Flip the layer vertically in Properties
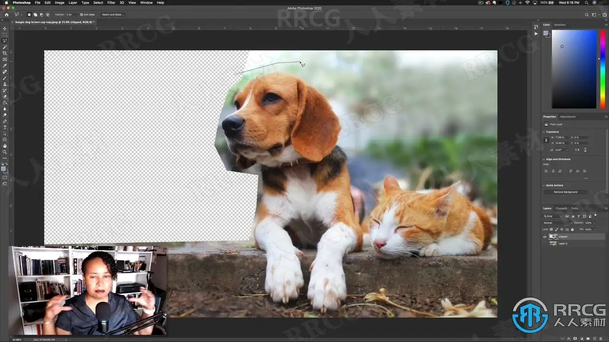609x342 pixels. [585, 150]
